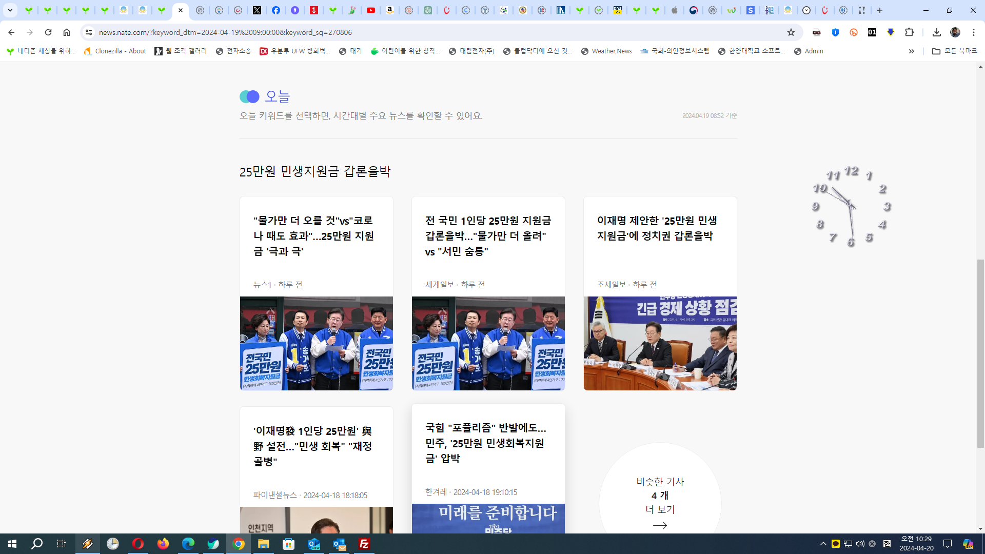Screen dimensions: 985x554
Task: Open the incognito-glasses extension icon
Action: [817, 32]
